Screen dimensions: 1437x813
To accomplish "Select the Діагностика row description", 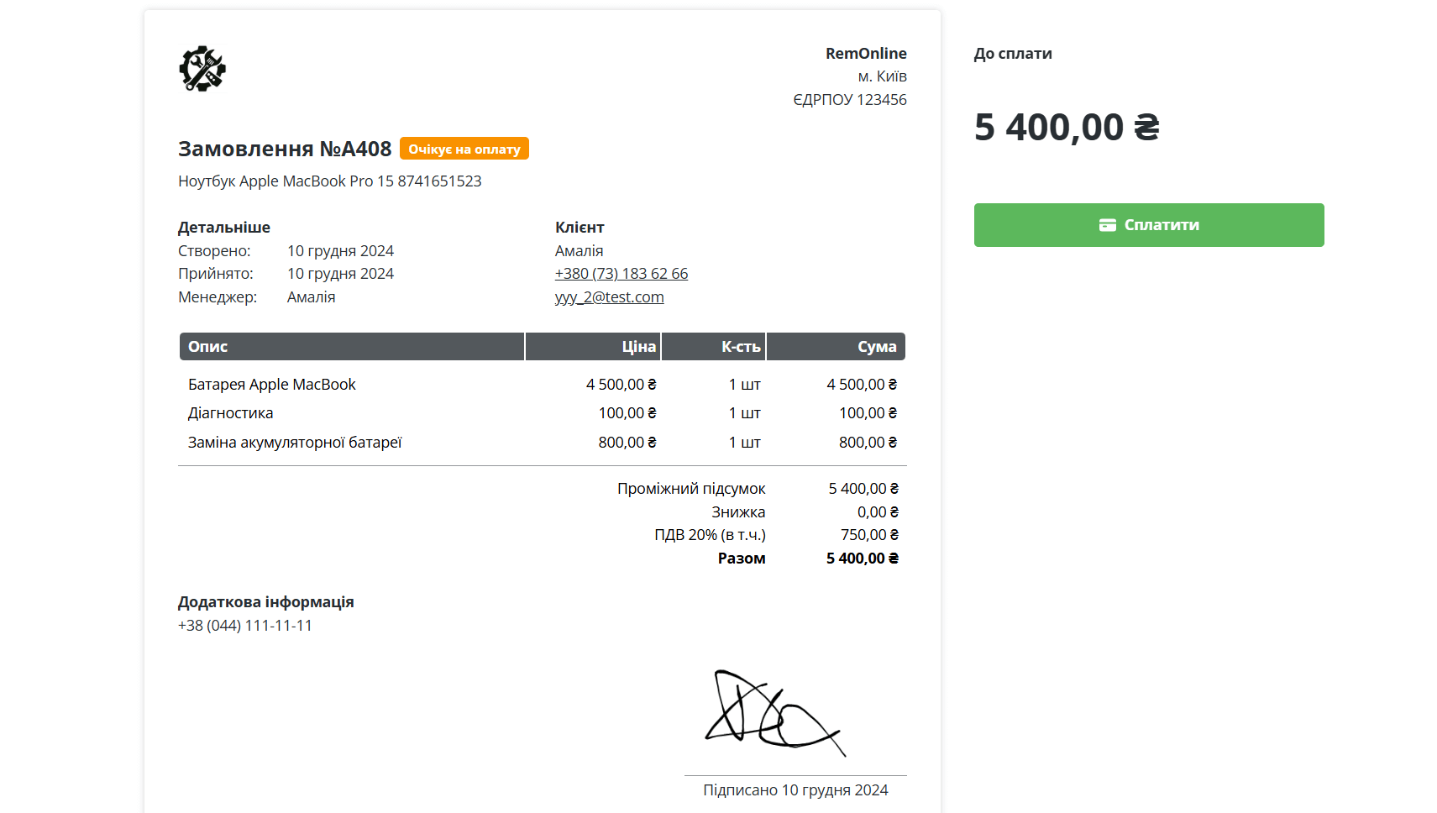I will click(x=231, y=413).
